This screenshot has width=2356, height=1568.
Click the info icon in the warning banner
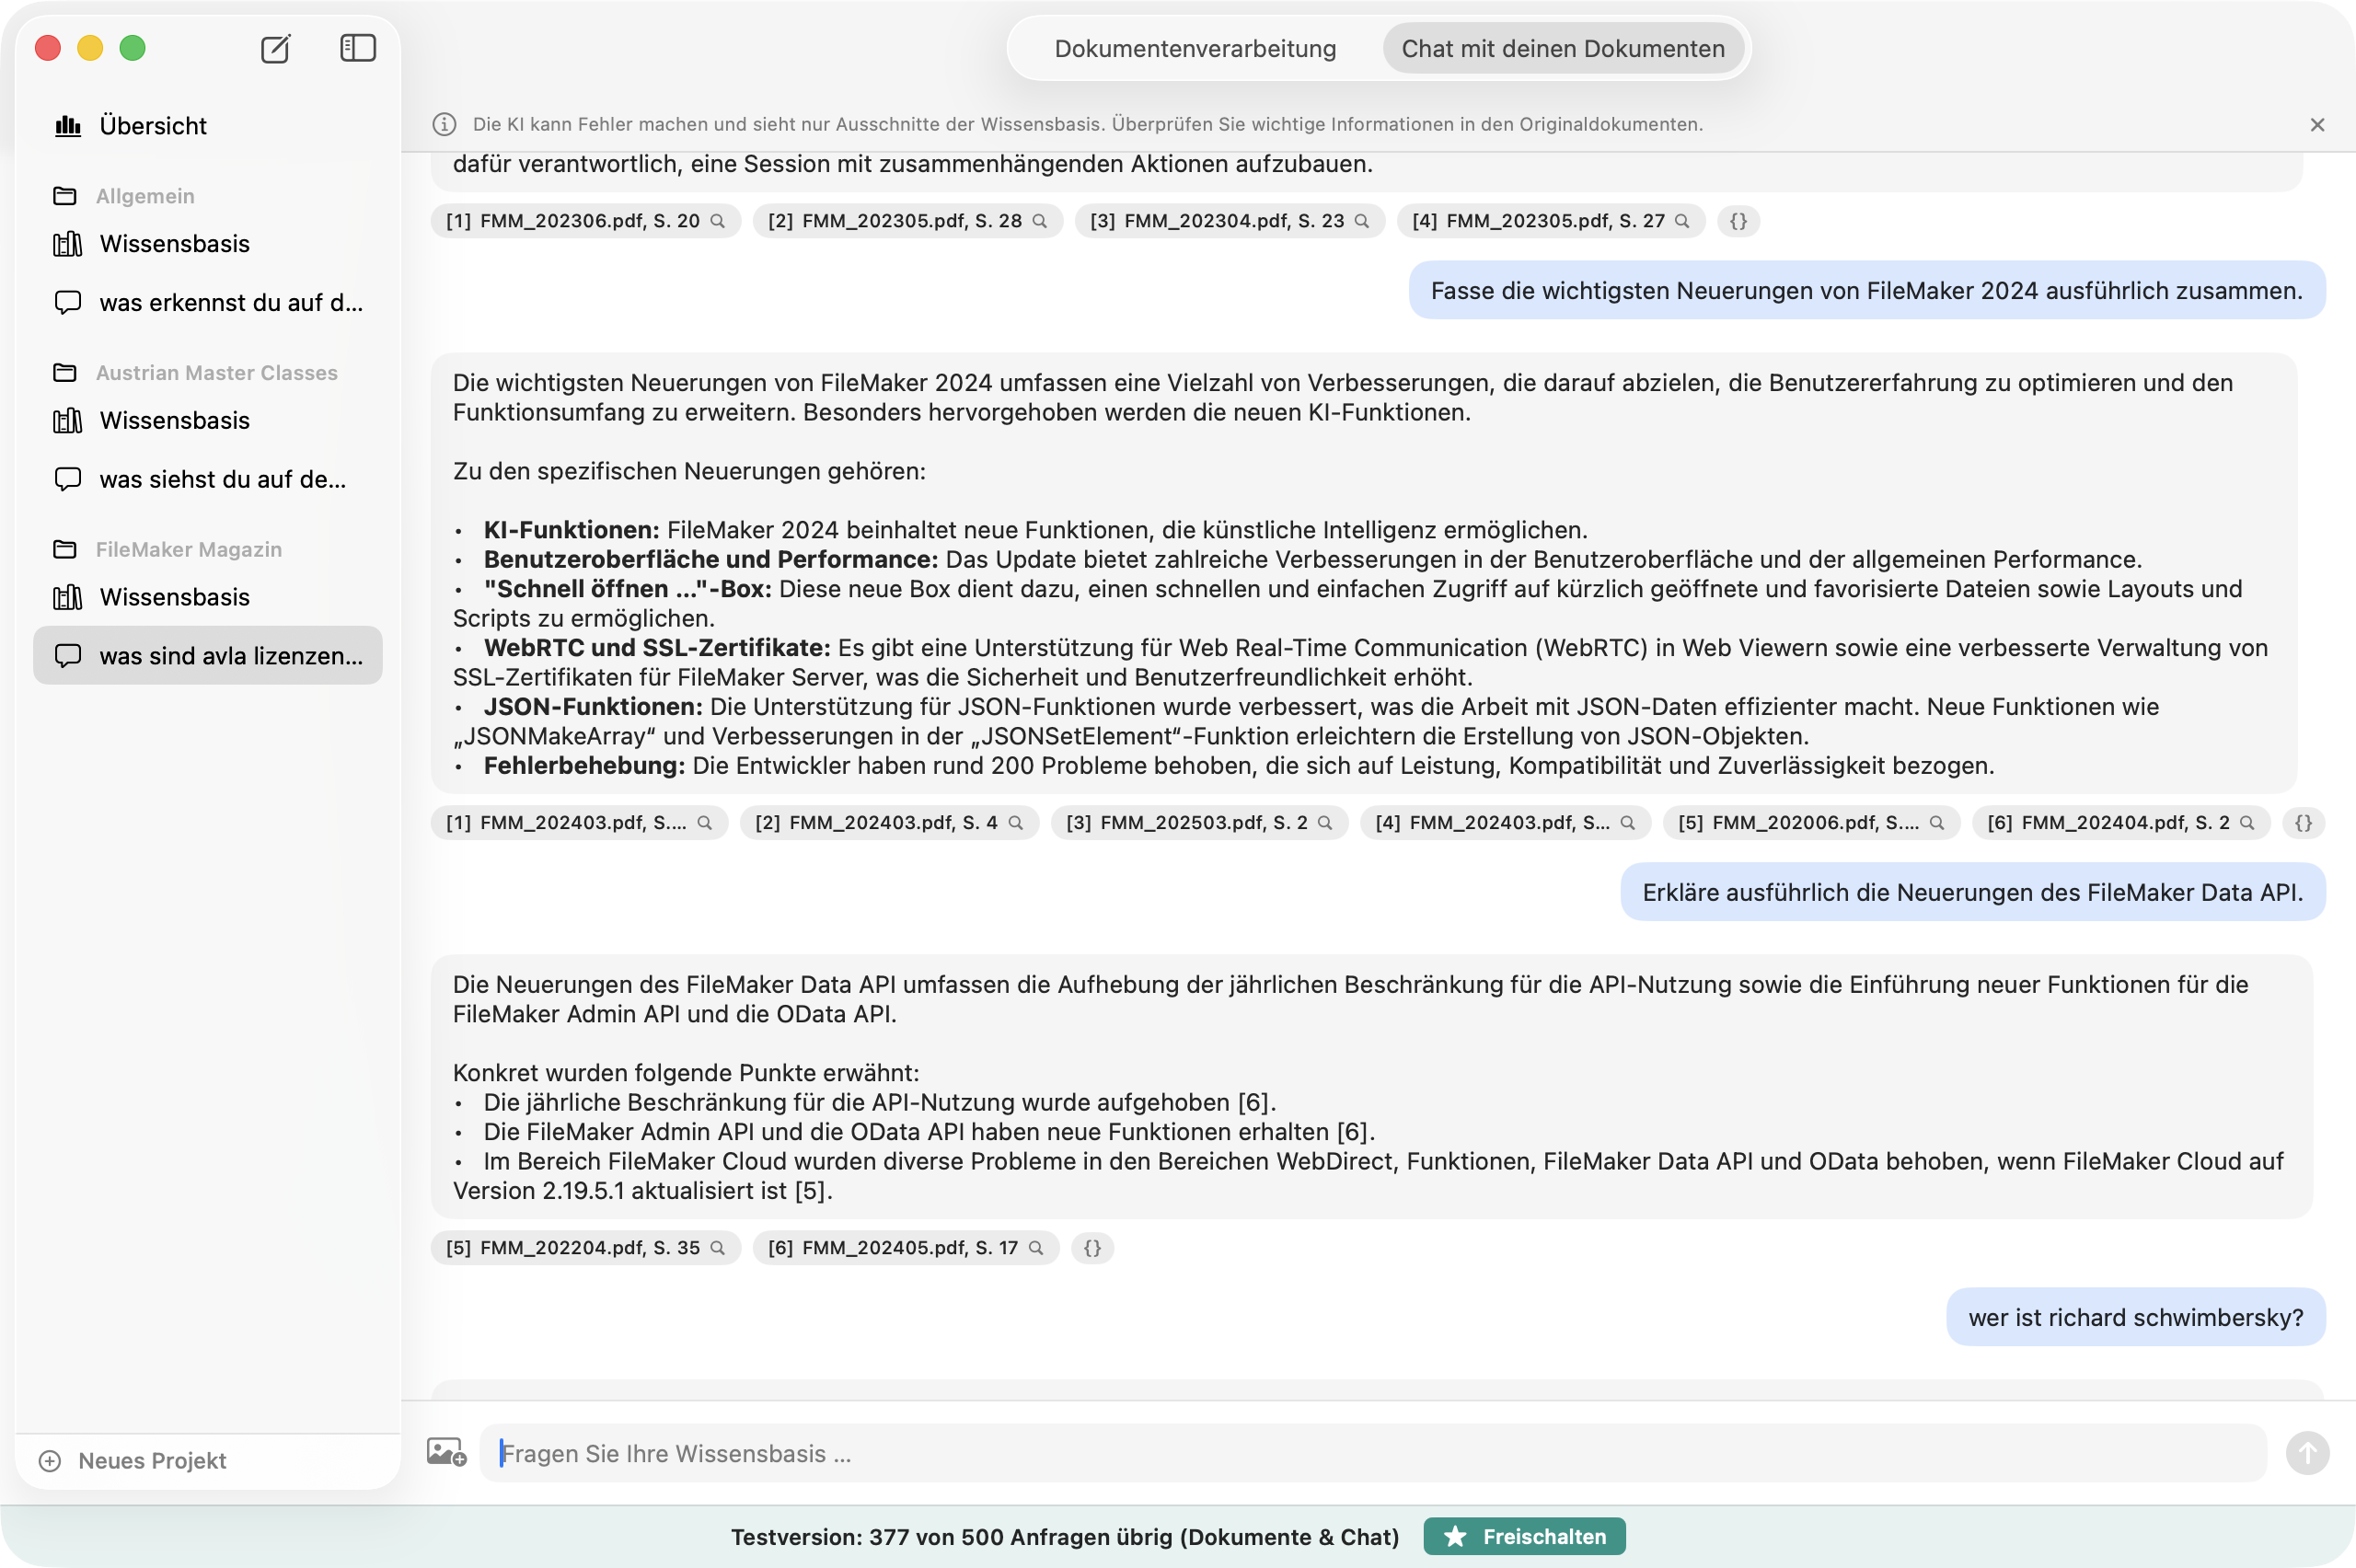[x=444, y=125]
